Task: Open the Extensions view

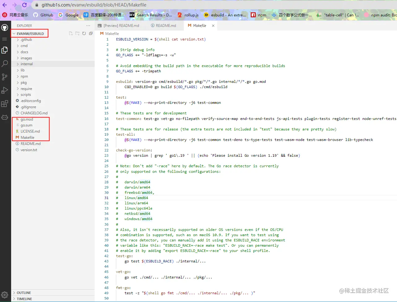Action: 5,104
